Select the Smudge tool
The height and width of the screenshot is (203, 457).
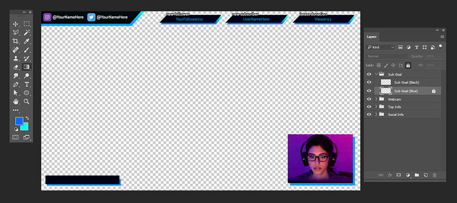click(x=16, y=76)
